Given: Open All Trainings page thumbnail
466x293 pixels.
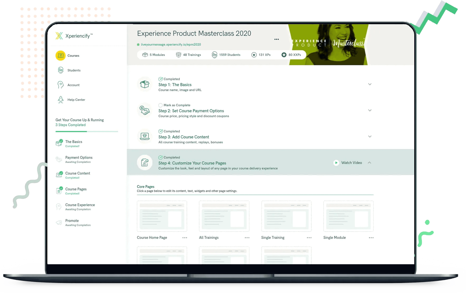Looking at the screenshot, I should click(224, 216).
